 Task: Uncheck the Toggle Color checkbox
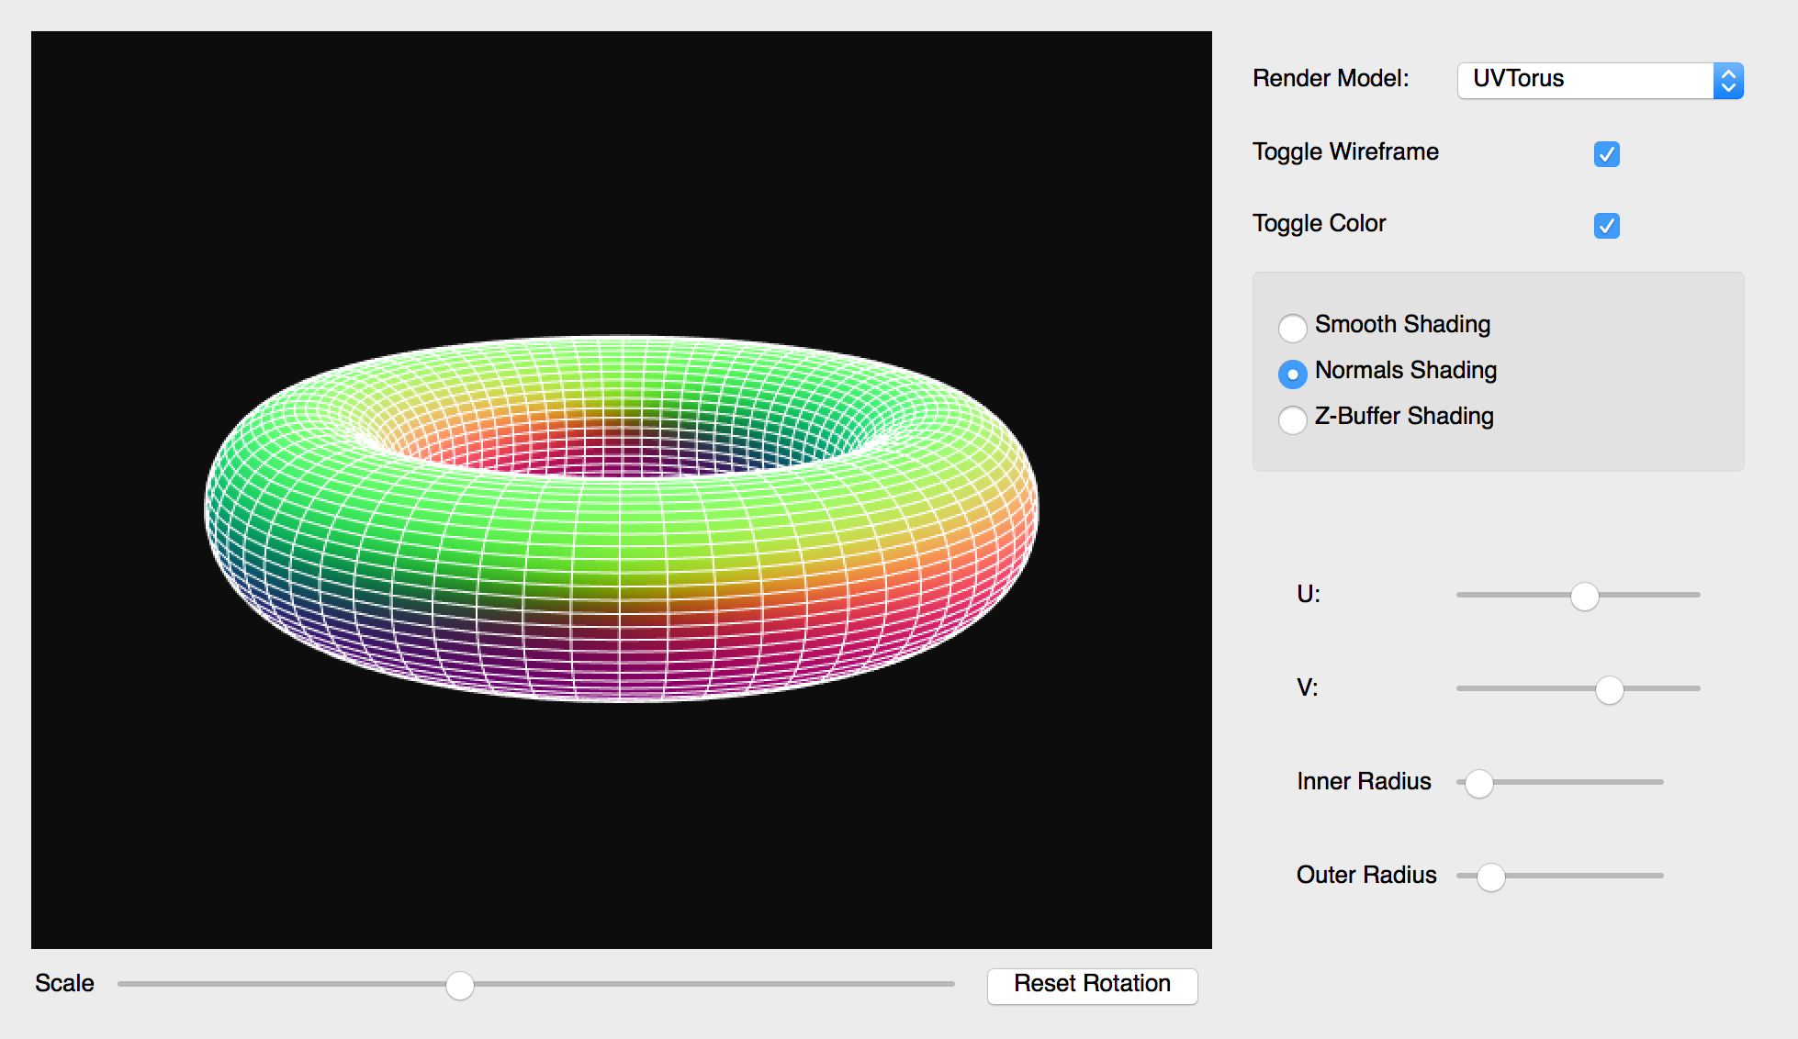click(x=1606, y=226)
